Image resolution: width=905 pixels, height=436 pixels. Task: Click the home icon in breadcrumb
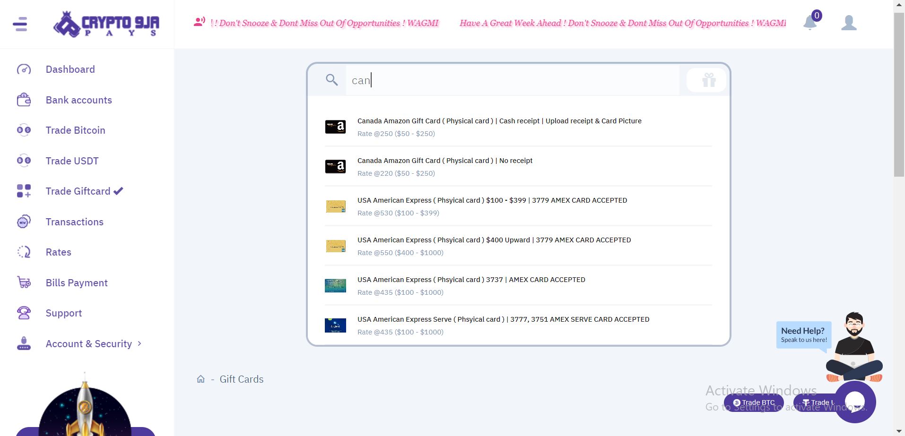pos(200,379)
